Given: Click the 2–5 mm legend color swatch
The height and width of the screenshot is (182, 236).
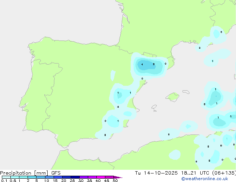Looking at the screenshot, I should pyautogui.click(x=32, y=177).
